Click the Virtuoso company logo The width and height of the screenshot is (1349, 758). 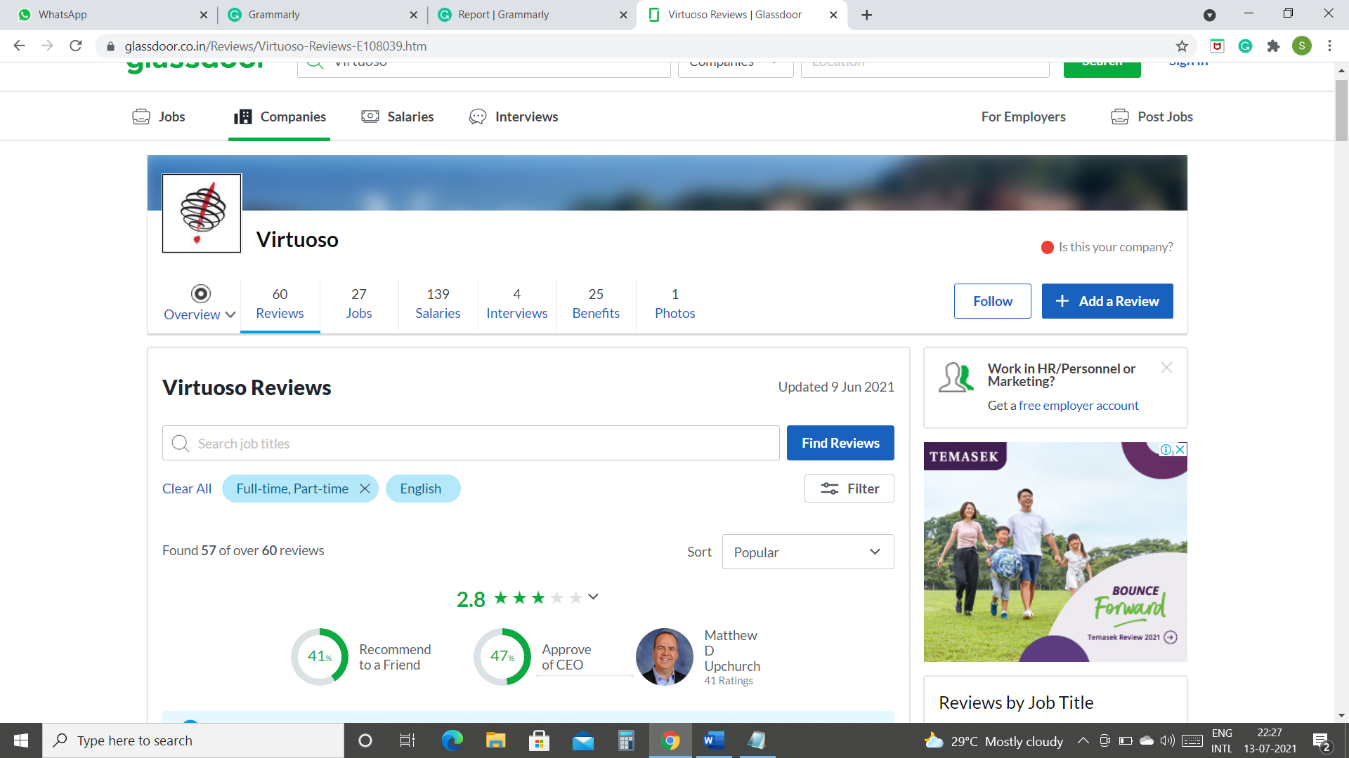point(202,213)
